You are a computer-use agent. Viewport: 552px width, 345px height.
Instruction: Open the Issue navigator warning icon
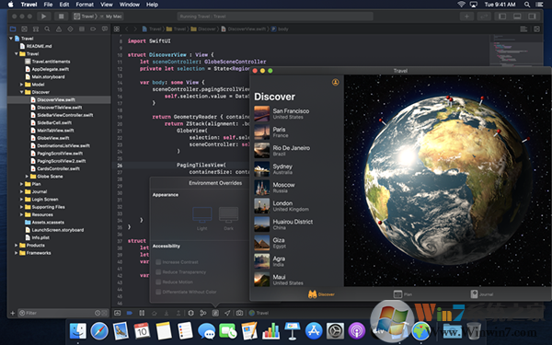[x=59, y=29]
